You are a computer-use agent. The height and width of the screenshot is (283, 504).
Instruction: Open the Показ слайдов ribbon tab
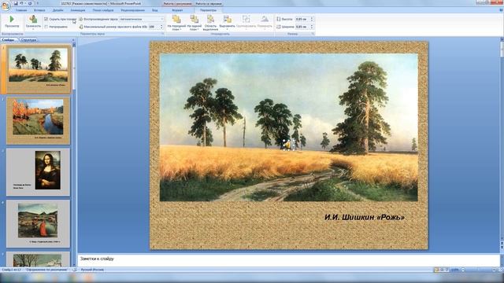coord(103,10)
